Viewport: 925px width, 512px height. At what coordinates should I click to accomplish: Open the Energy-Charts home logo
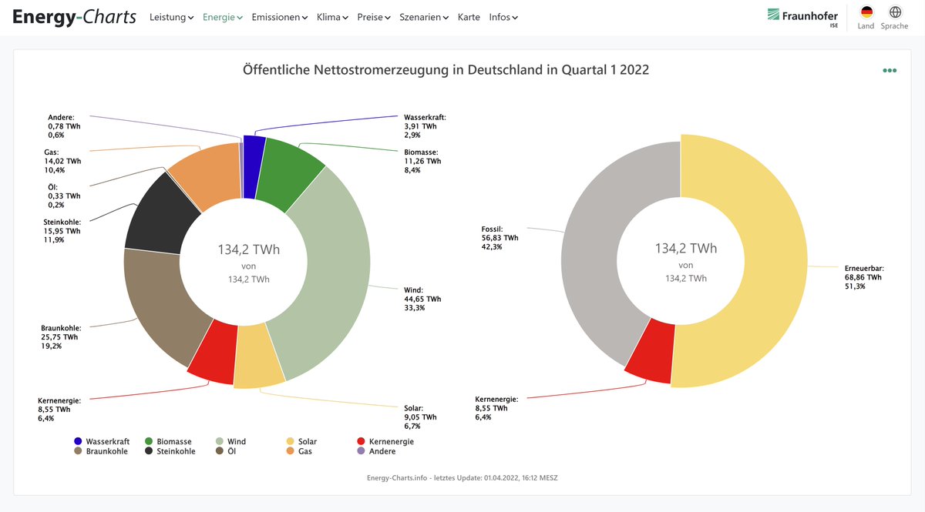[75, 17]
